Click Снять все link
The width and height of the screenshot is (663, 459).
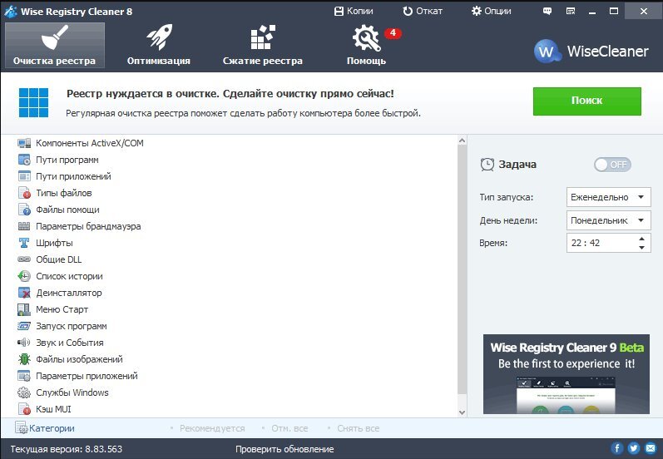pos(359,428)
